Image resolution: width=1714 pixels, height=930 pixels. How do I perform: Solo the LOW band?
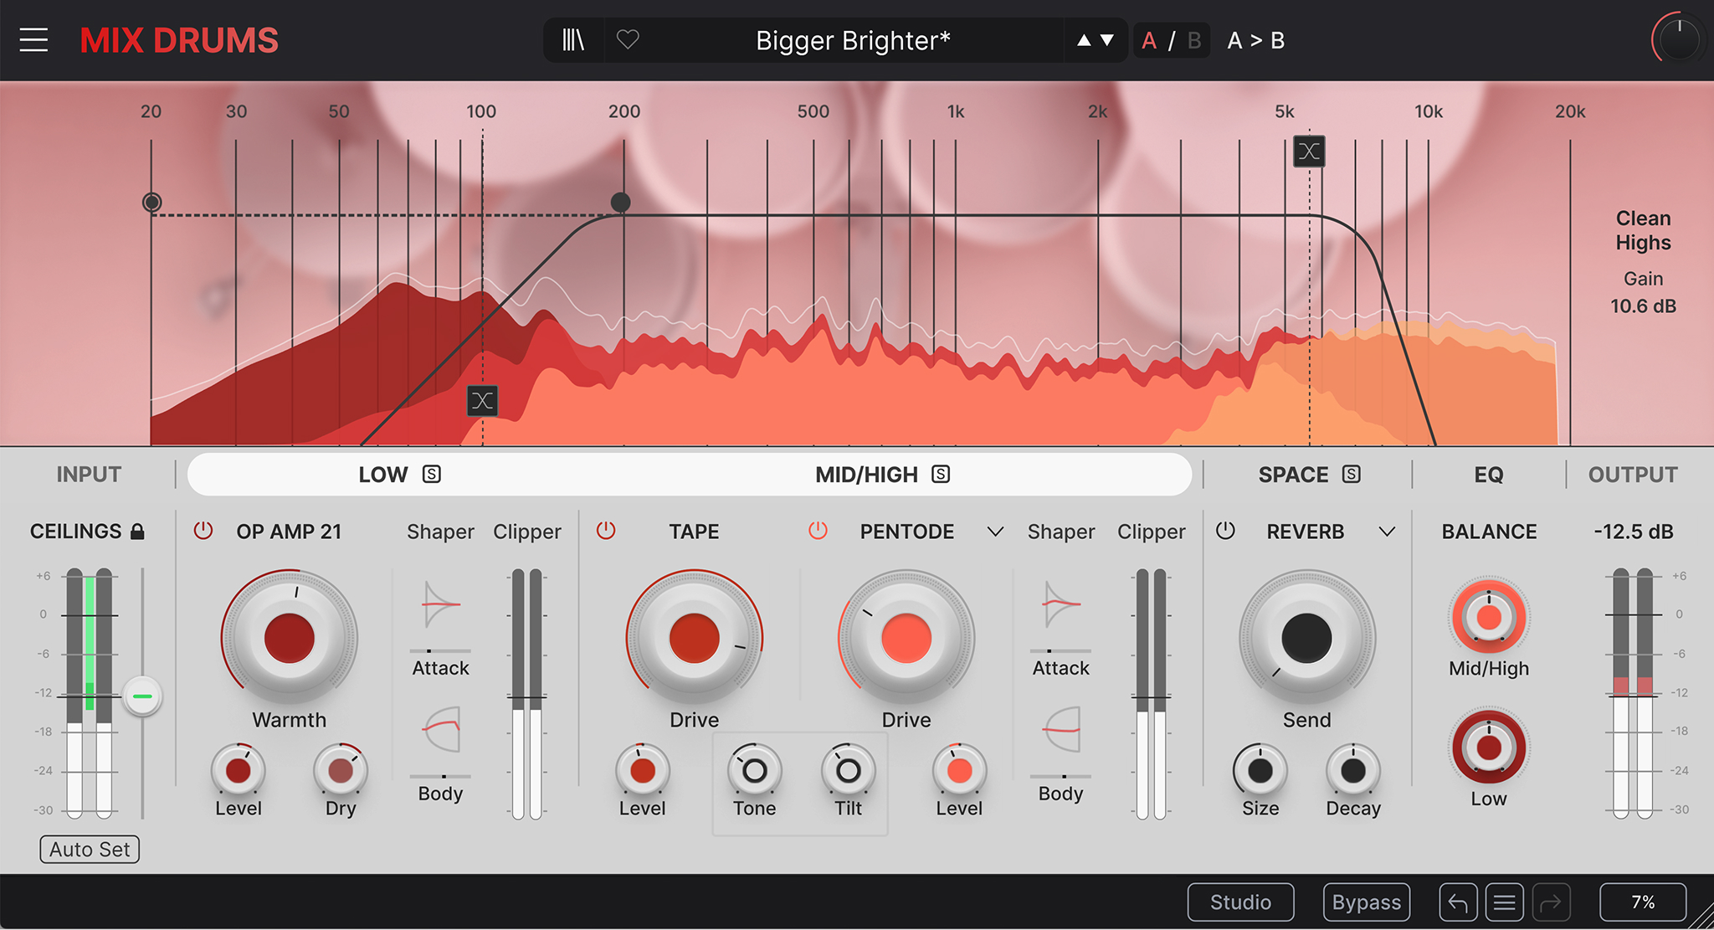coord(432,475)
